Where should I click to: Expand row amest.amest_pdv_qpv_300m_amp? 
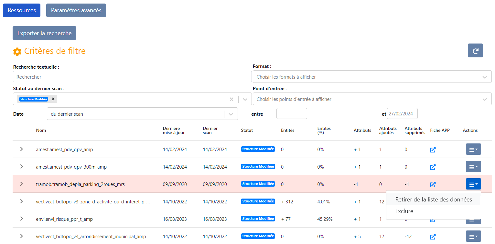coord(21,166)
